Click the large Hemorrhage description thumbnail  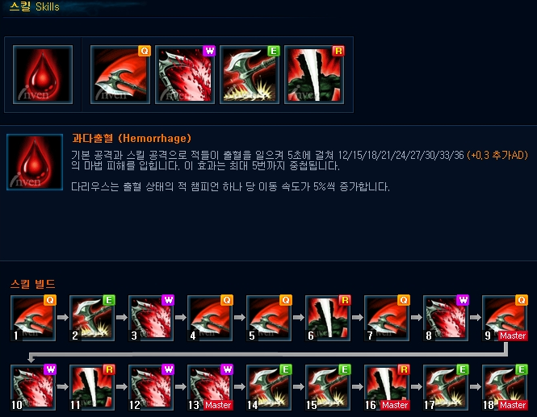click(35, 162)
